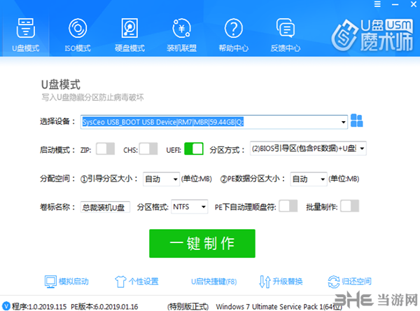Viewport: 420px width, 311px height.
Task: Close the U盘魔术师 window
Action: [414, 4]
